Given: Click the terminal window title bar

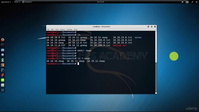Looking at the screenshot, I should (101, 26).
